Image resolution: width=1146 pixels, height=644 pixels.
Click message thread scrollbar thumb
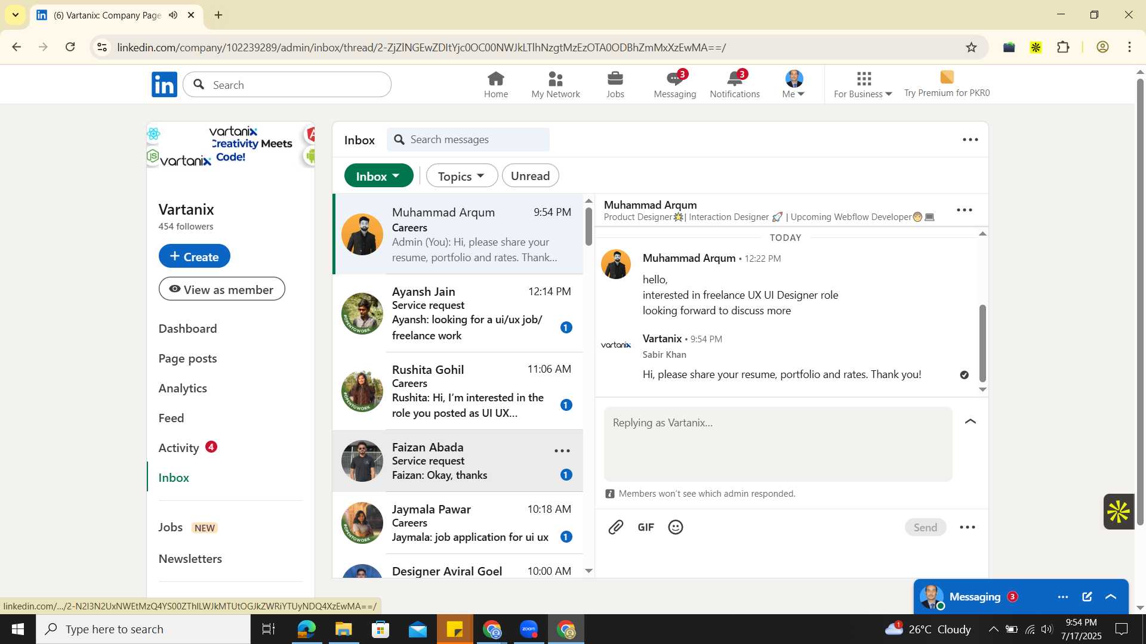982,343
